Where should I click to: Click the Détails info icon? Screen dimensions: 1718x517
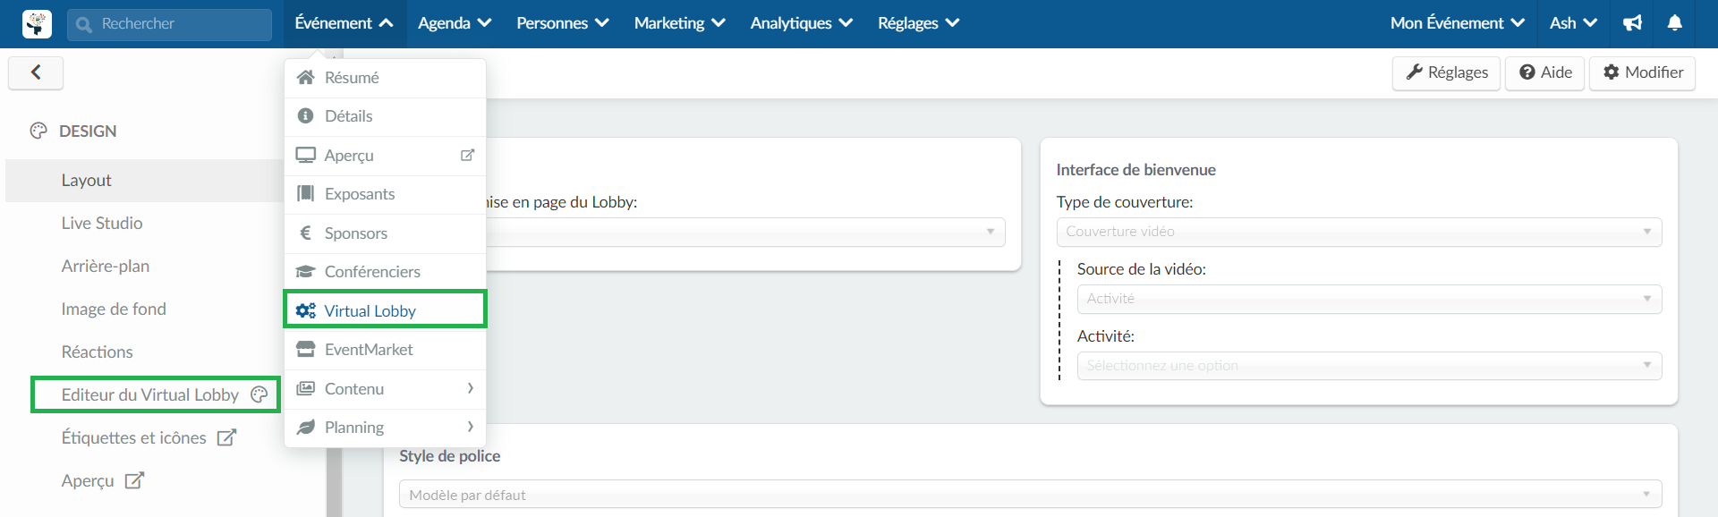tap(305, 115)
